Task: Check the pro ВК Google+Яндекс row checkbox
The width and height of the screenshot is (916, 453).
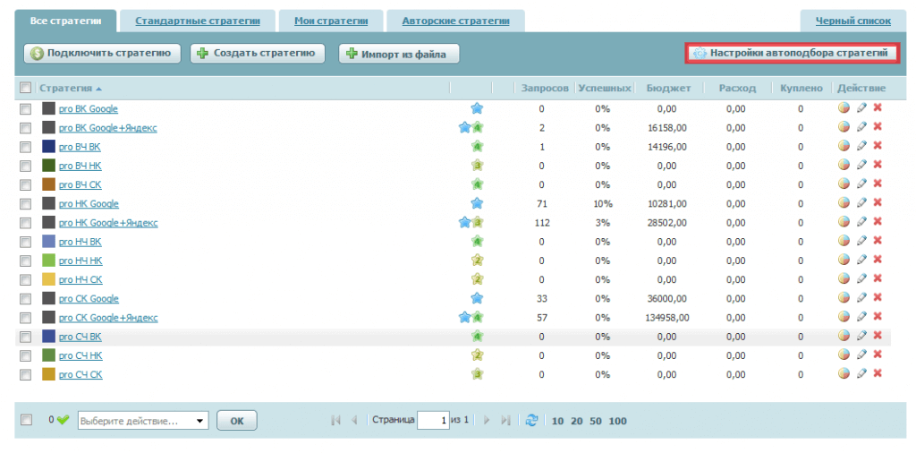Action: coord(25,127)
